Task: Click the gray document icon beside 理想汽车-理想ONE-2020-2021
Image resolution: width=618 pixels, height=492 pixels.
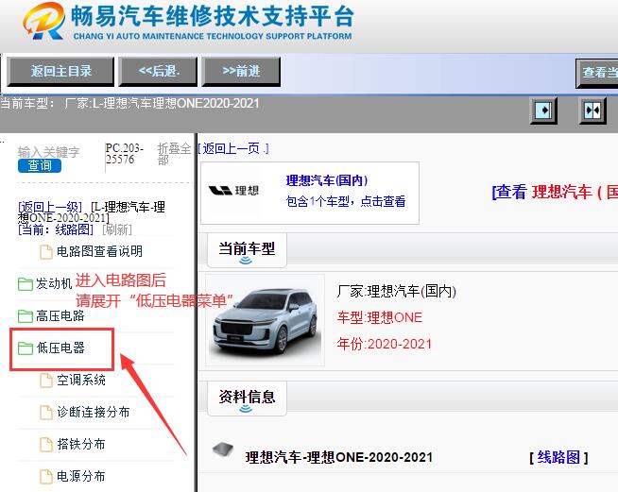Action: click(x=223, y=450)
